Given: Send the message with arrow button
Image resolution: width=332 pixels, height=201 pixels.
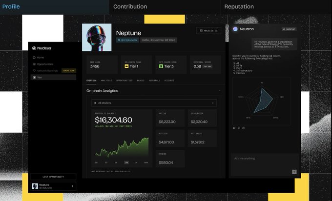Looking at the screenshot, I should coord(294,172).
